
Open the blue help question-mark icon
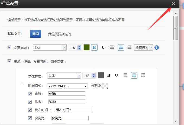[156, 48]
